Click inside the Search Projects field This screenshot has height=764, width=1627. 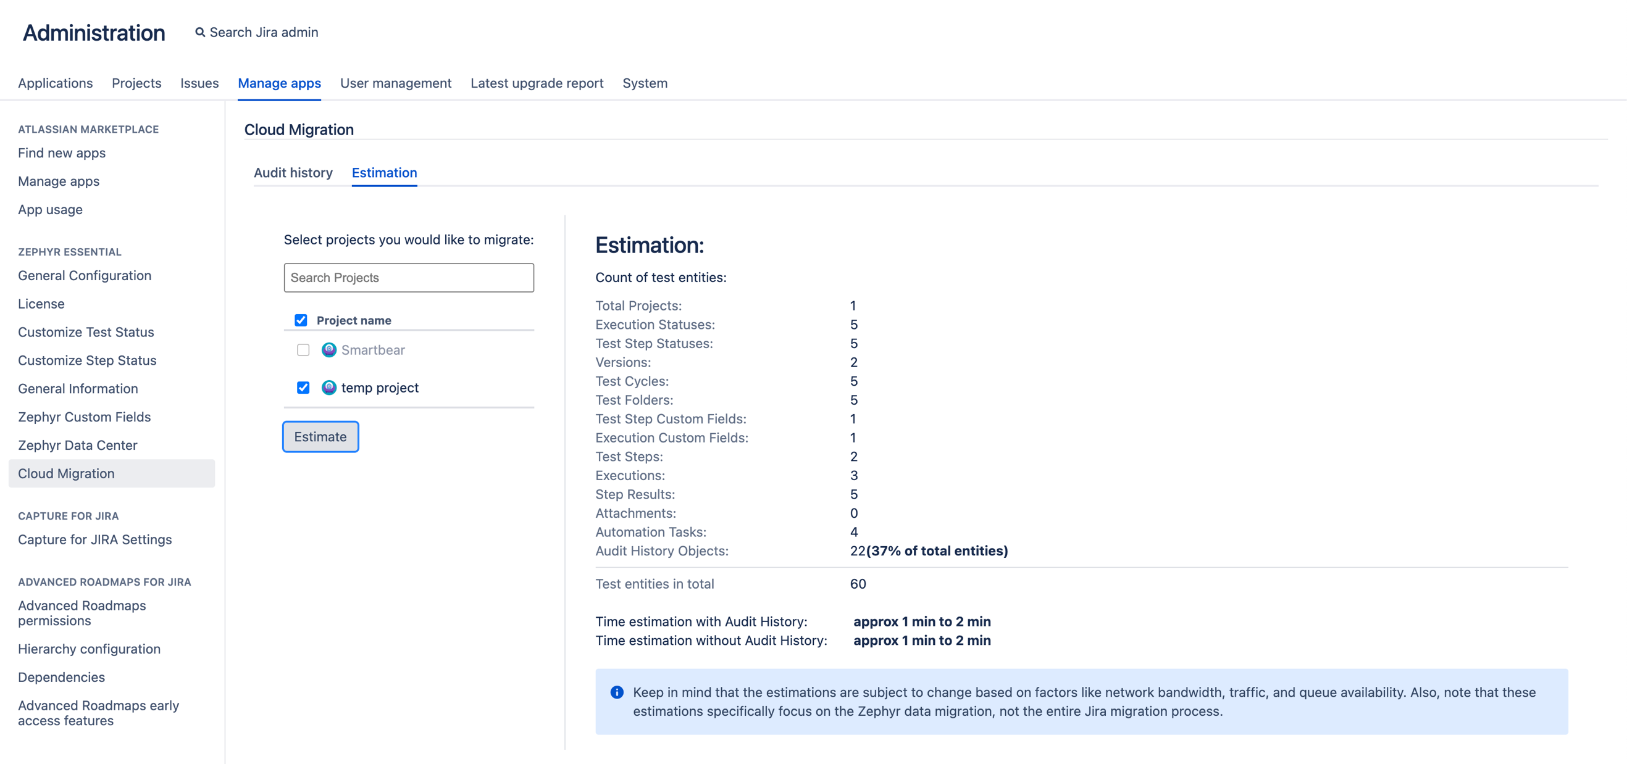pos(409,277)
